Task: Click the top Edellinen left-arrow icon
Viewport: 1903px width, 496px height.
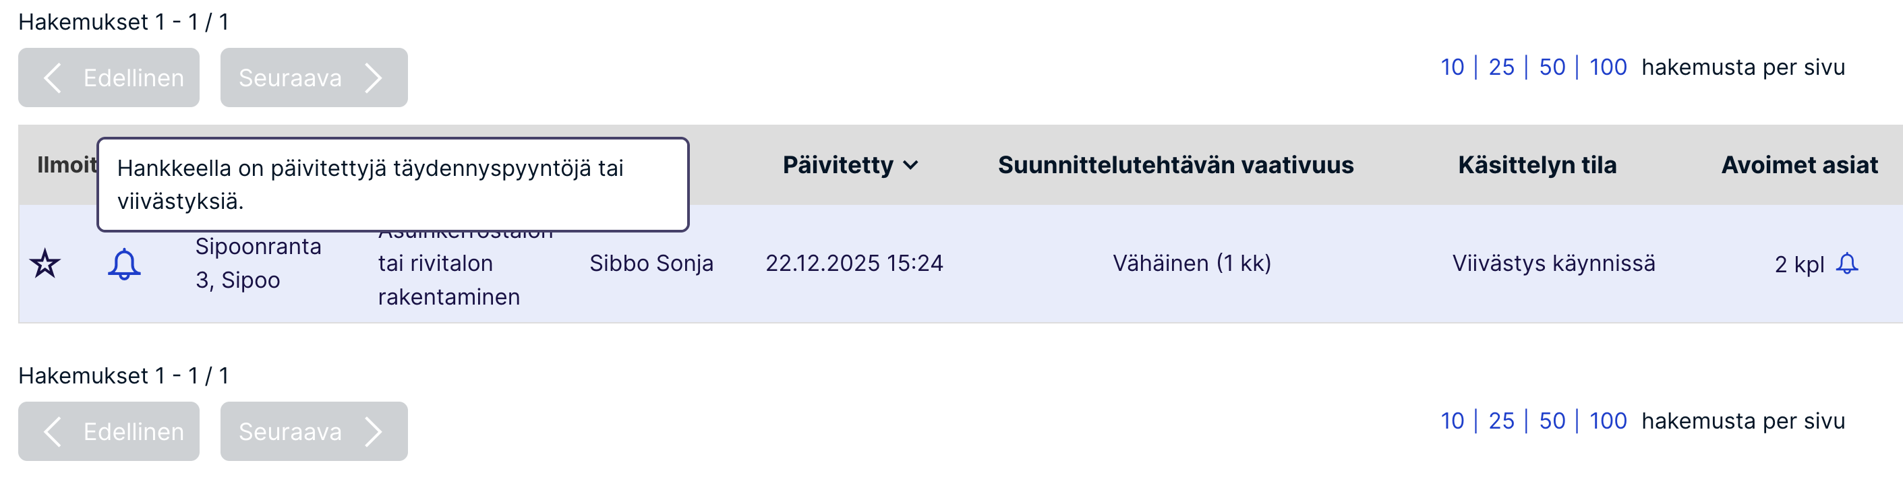Action: tap(53, 77)
